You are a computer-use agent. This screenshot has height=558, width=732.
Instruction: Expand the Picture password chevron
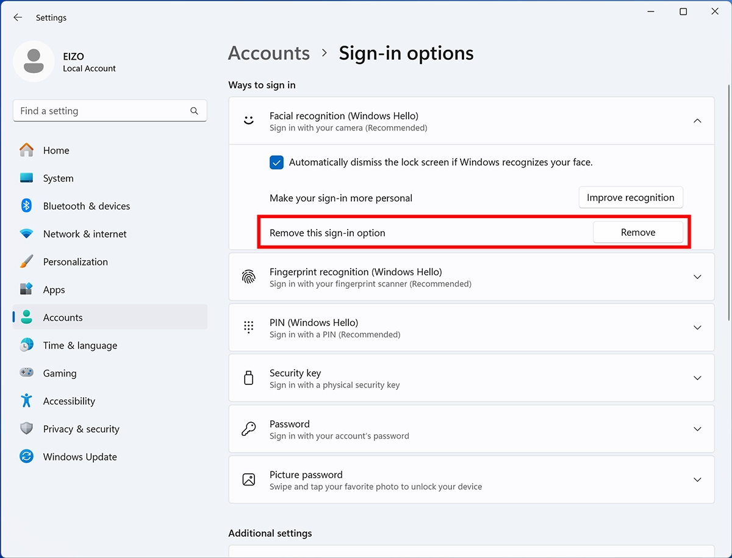[x=697, y=480]
